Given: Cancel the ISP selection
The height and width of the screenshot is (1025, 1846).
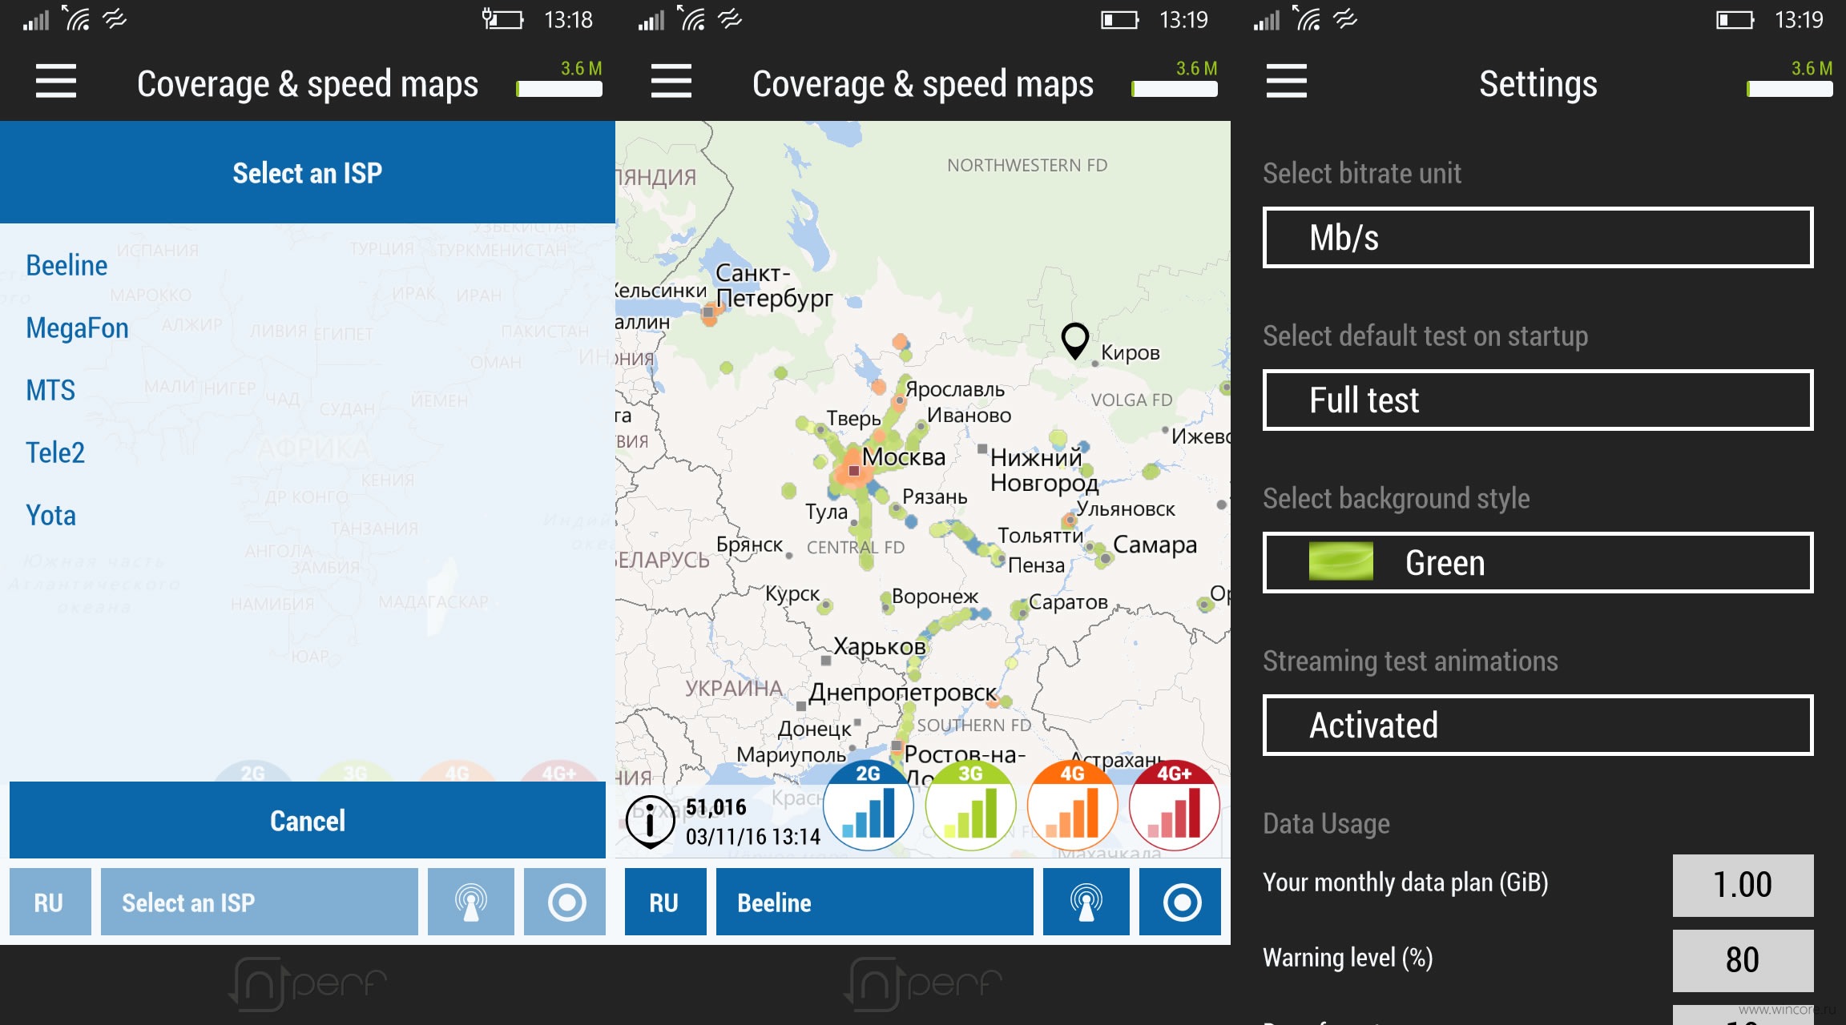Looking at the screenshot, I should [308, 820].
